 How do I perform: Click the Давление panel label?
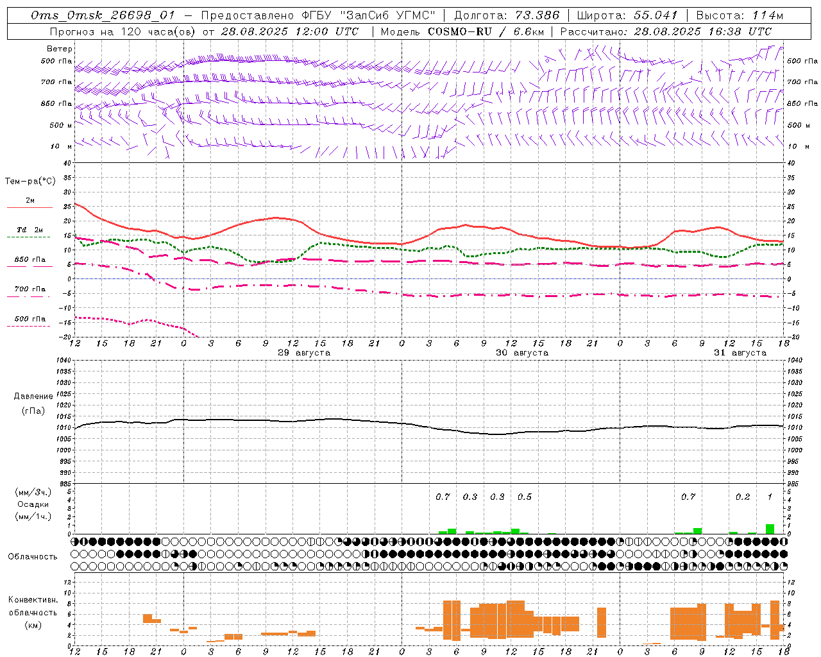pyautogui.click(x=33, y=396)
